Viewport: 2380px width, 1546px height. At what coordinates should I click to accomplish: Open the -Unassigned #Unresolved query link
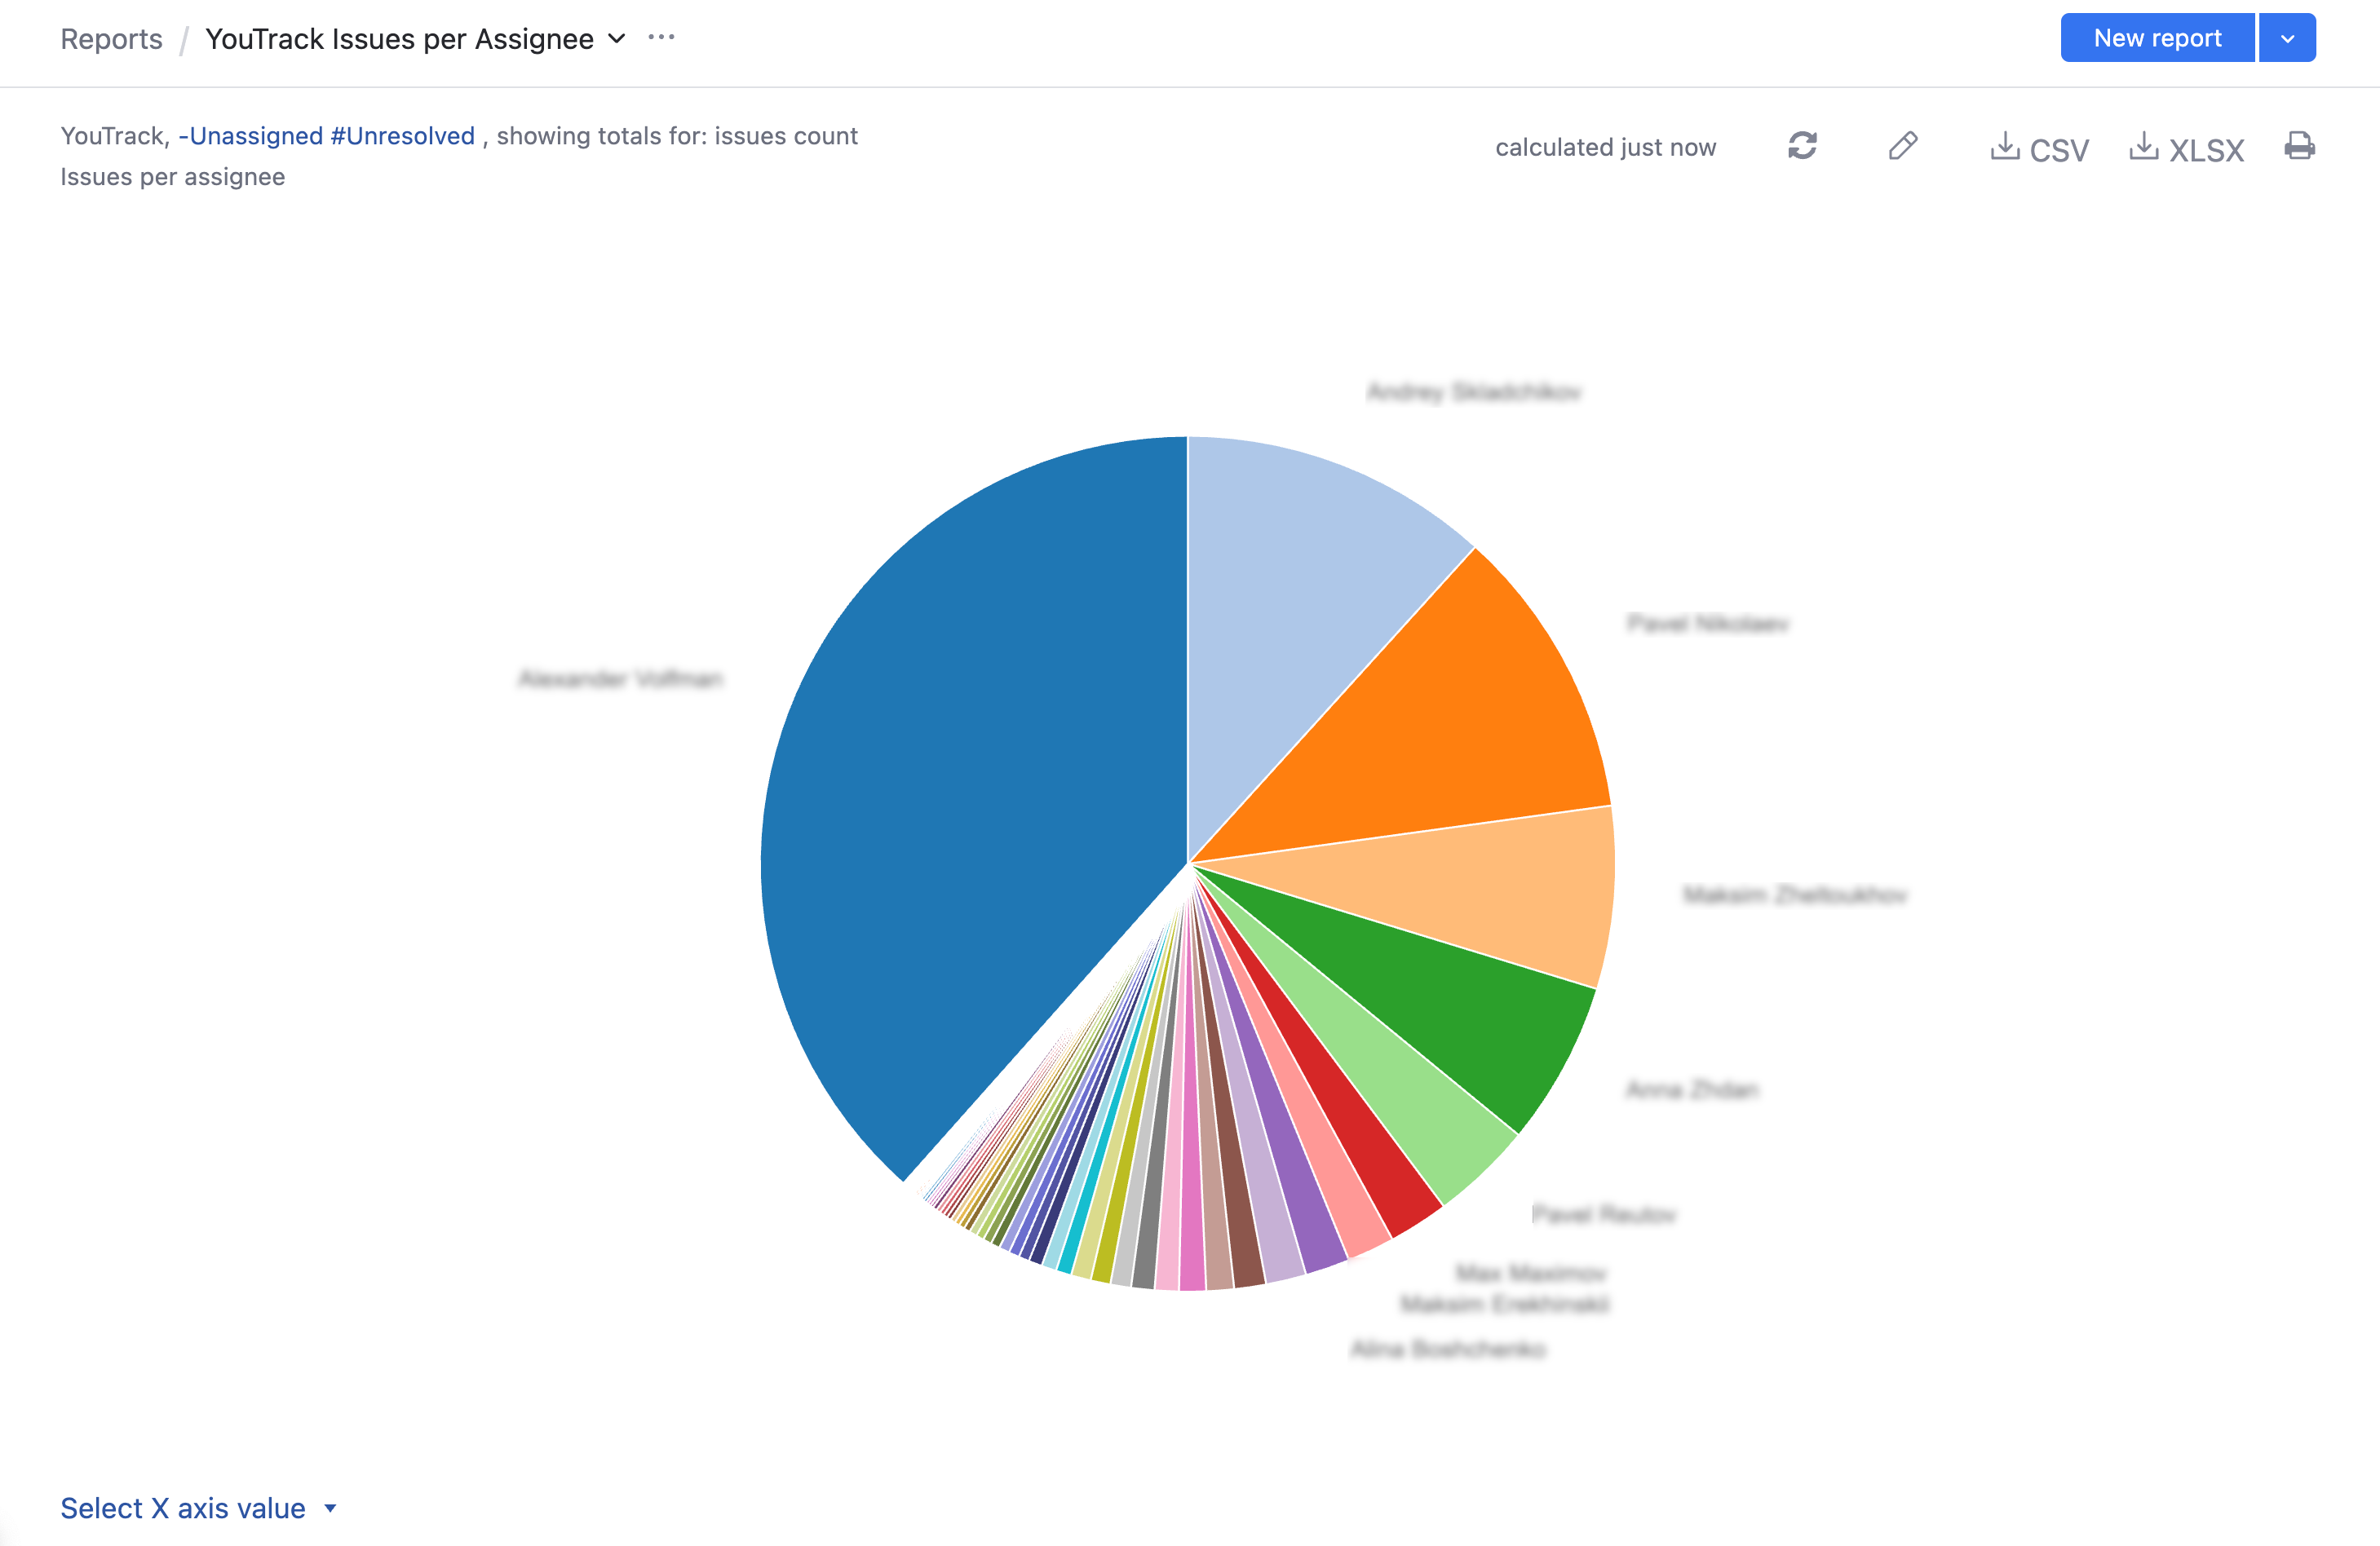click(328, 135)
